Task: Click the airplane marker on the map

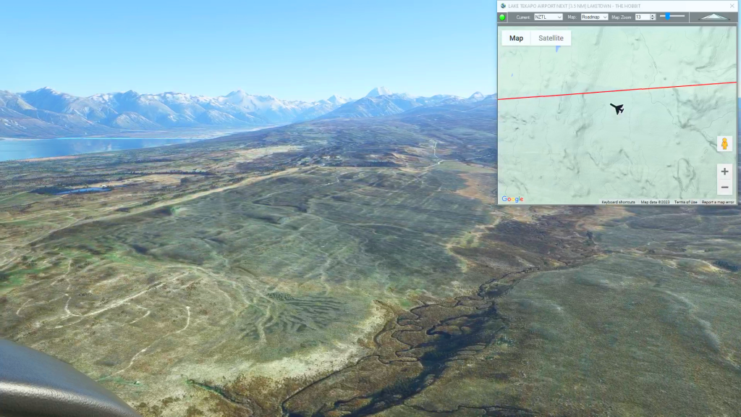Action: tap(617, 109)
